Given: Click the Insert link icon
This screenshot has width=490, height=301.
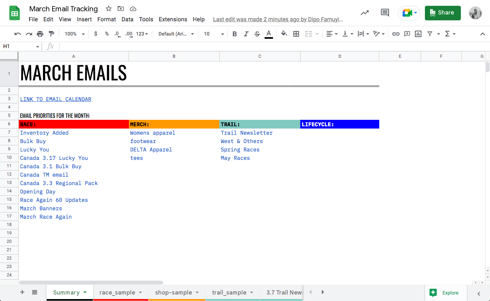Looking at the screenshot, I should point(396,34).
